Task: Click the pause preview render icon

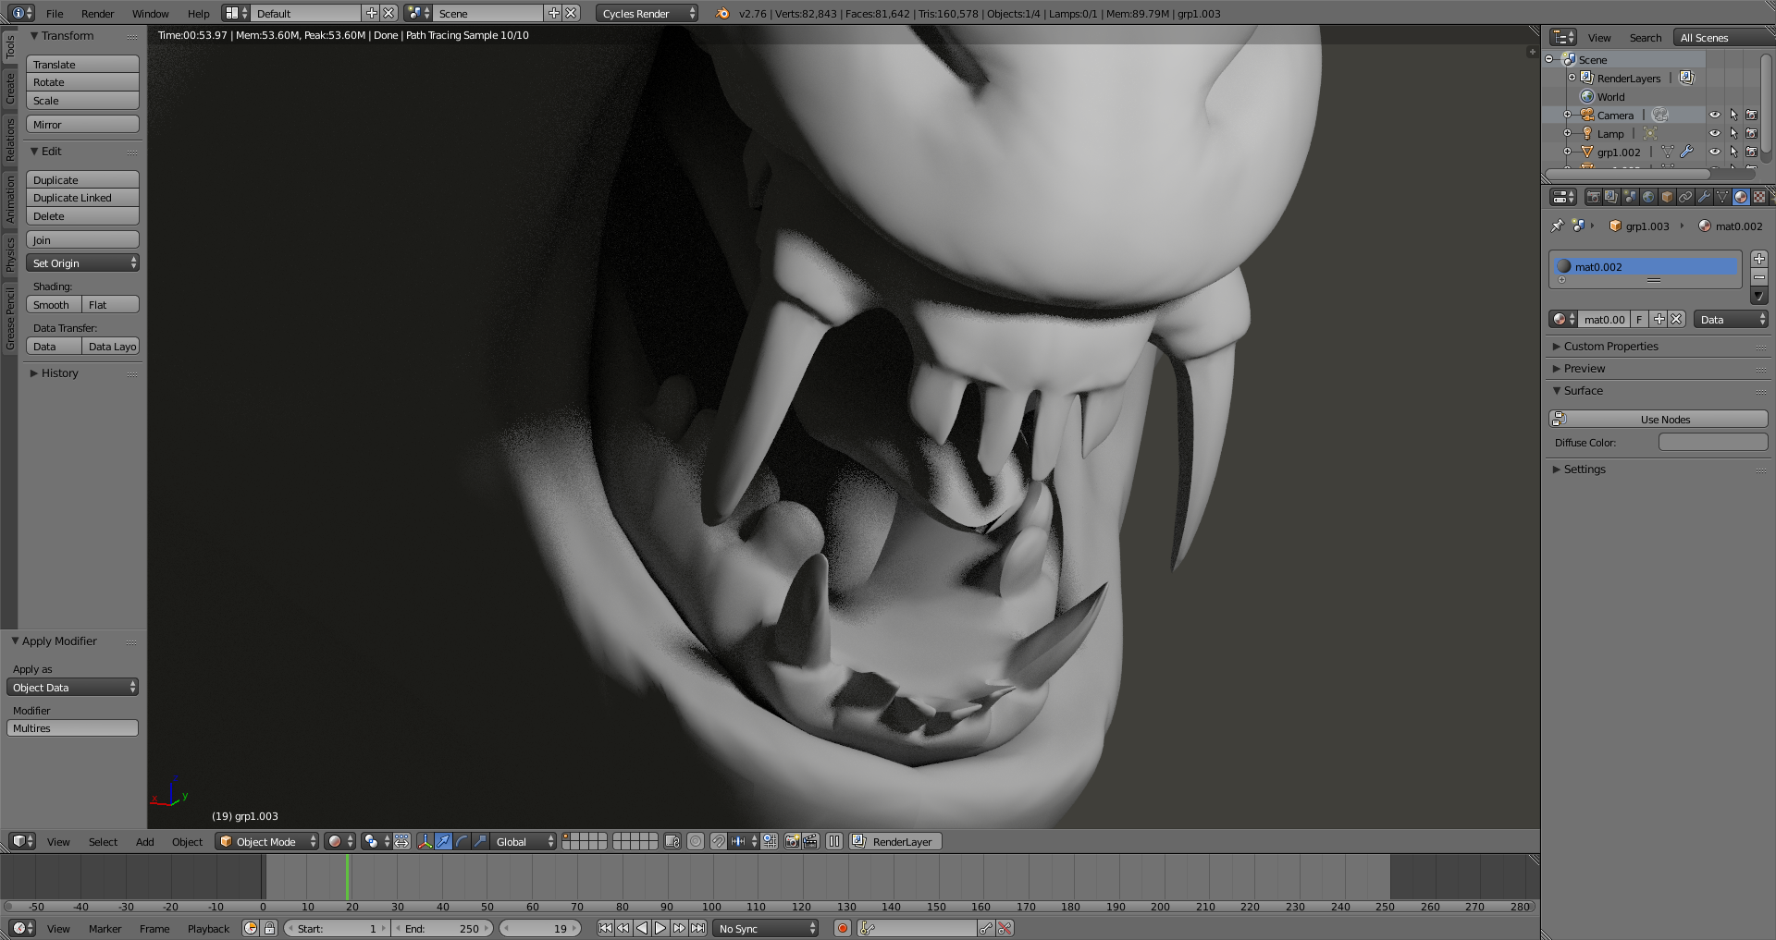Action: pos(834,841)
